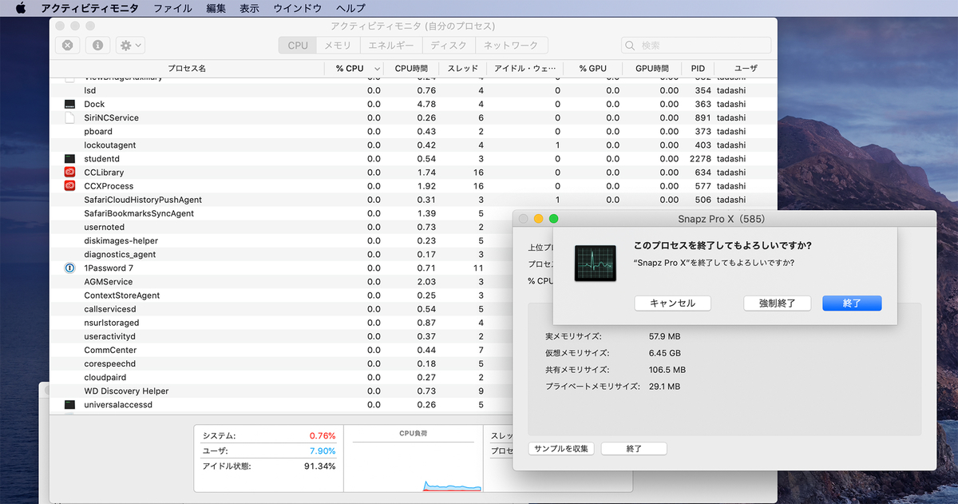Viewport: 958px width, 504px height.
Task: Select the pboard process row
Action: (x=413, y=132)
